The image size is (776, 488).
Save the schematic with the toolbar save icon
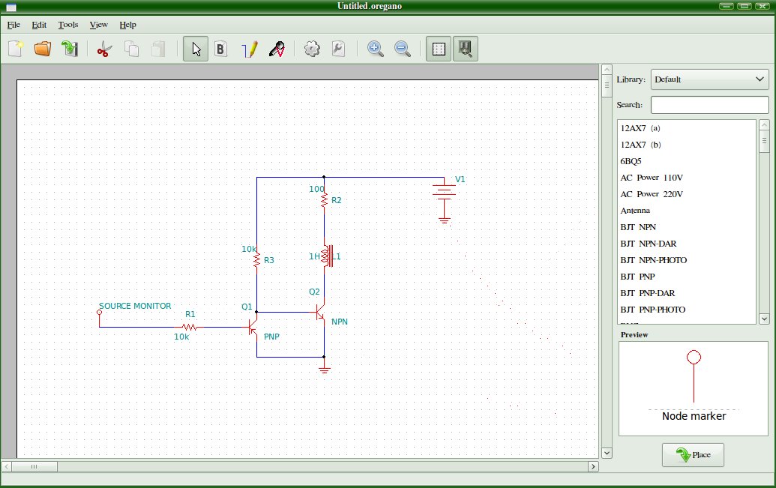[x=69, y=49]
